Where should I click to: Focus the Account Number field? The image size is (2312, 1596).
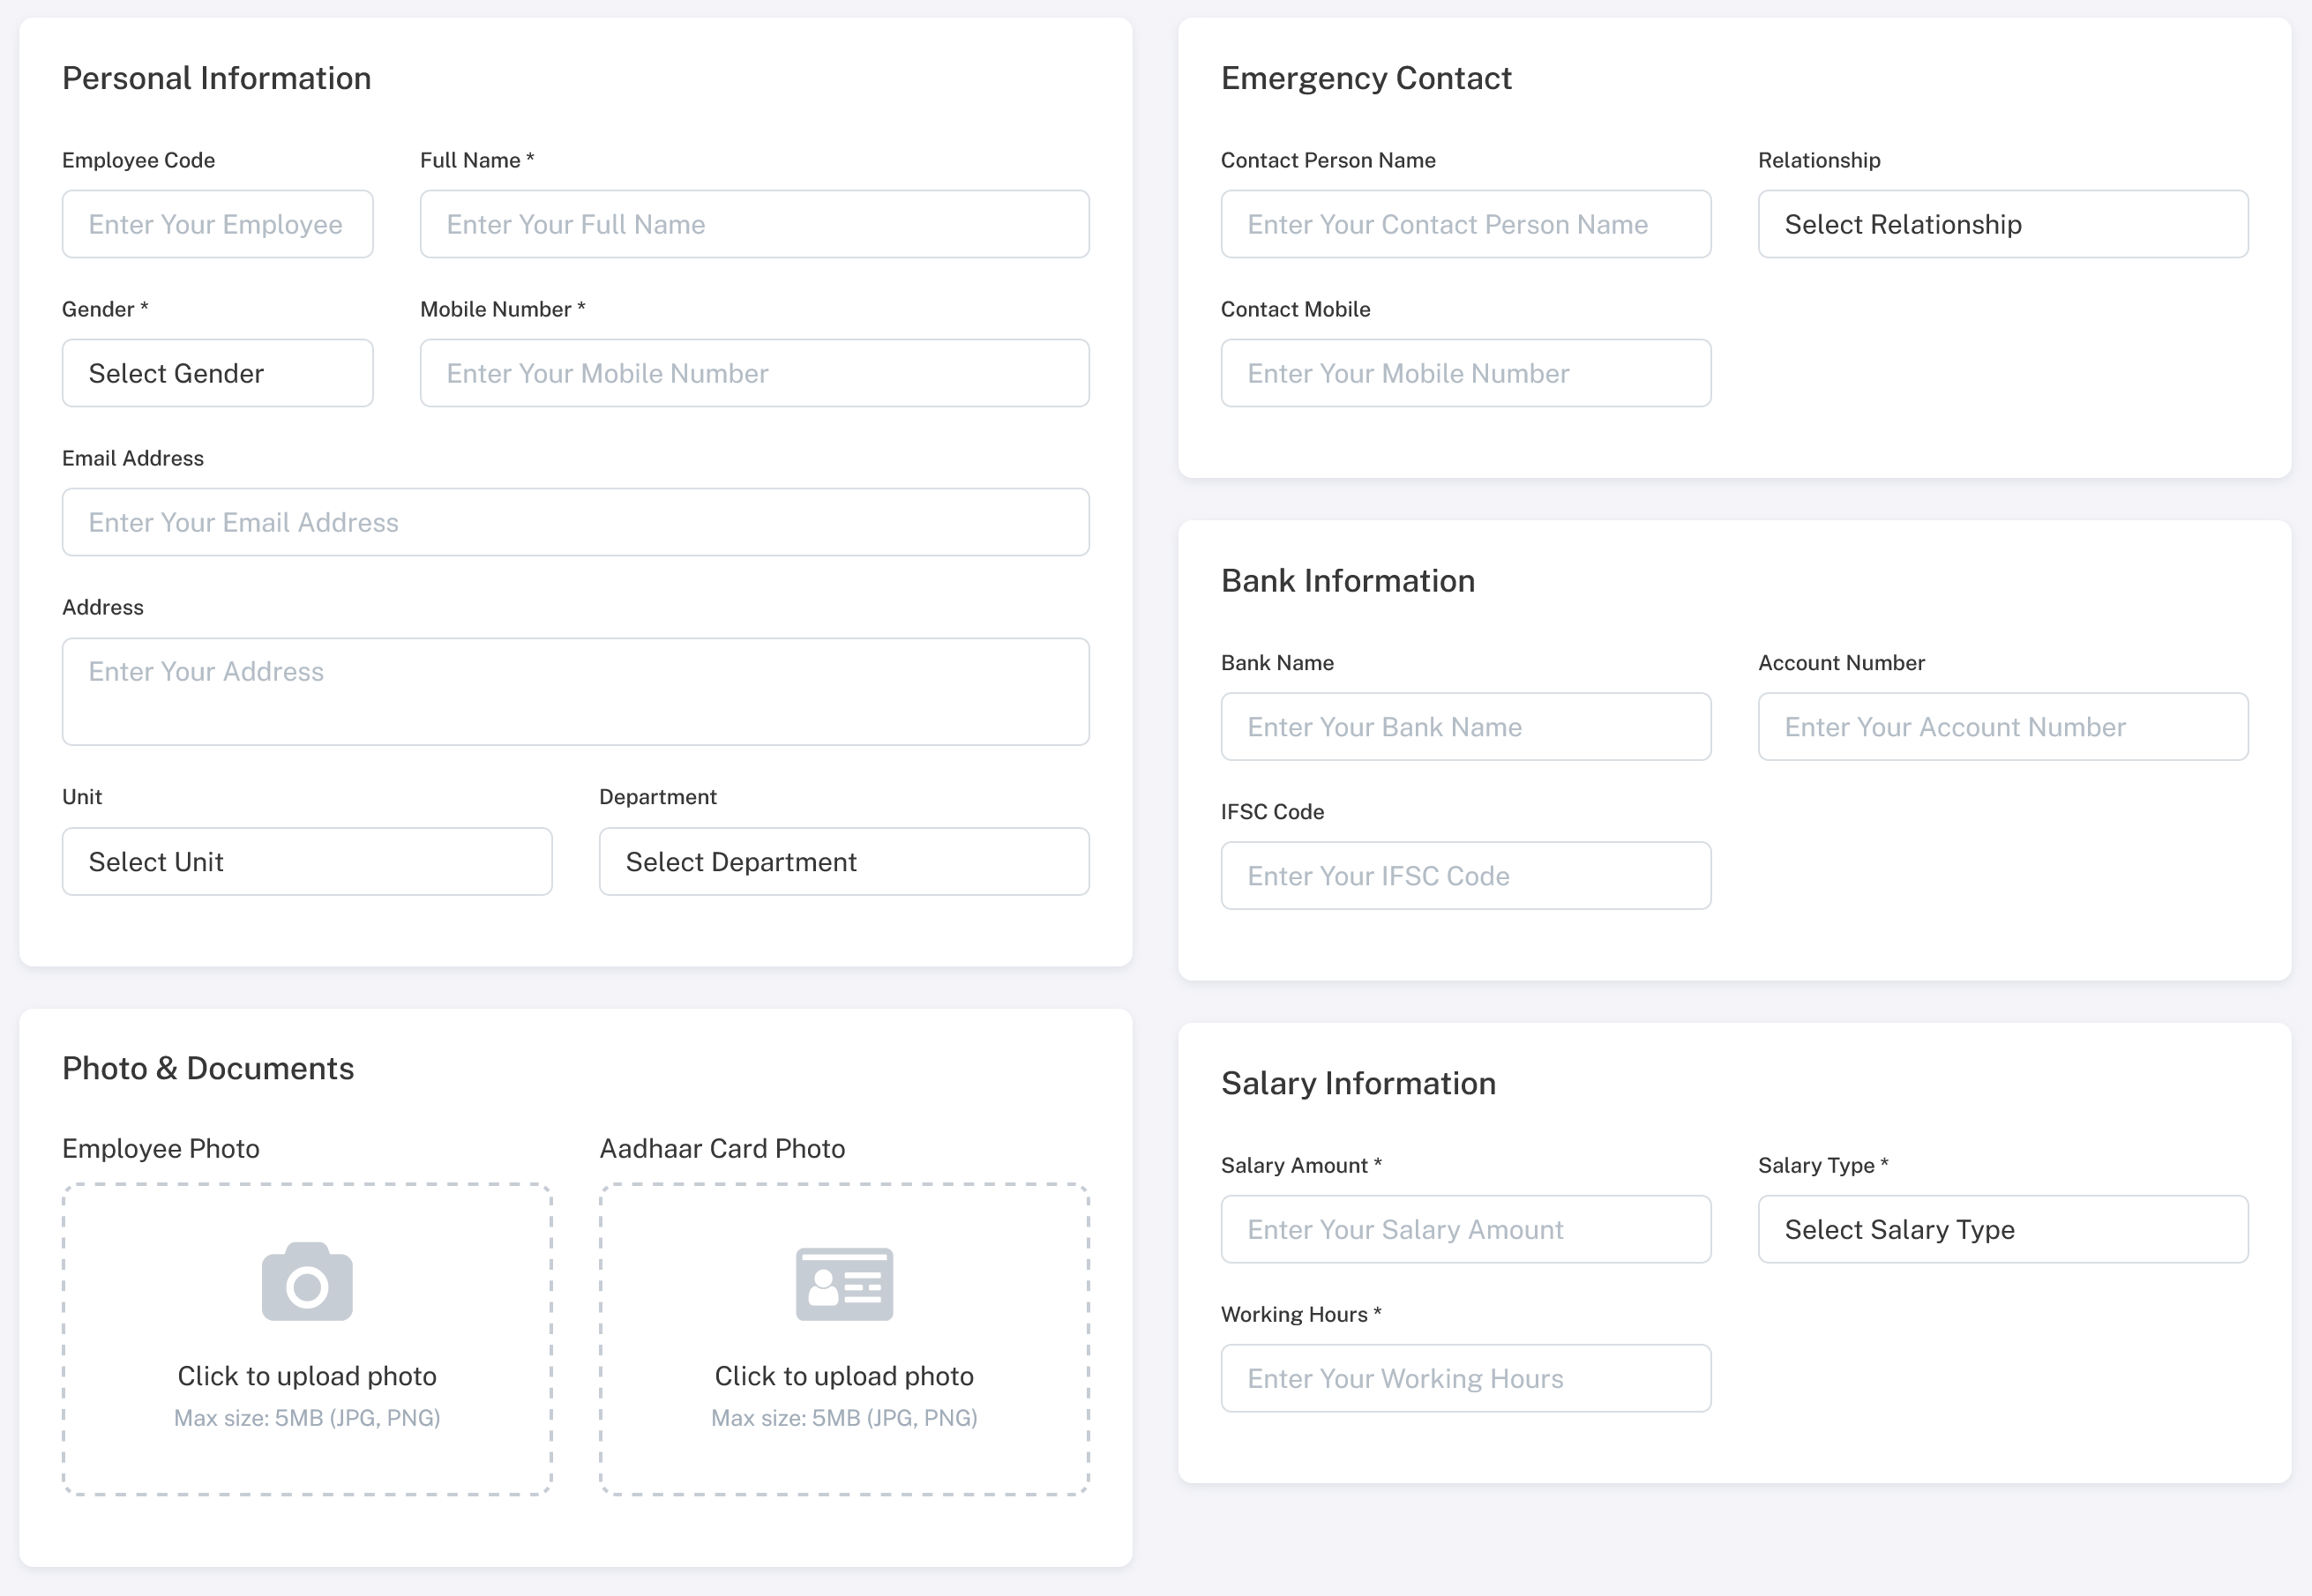(x=2001, y=727)
